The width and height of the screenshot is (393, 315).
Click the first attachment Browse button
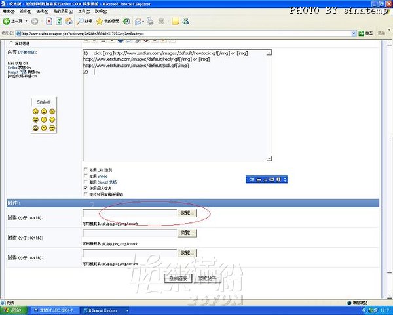[187, 213]
